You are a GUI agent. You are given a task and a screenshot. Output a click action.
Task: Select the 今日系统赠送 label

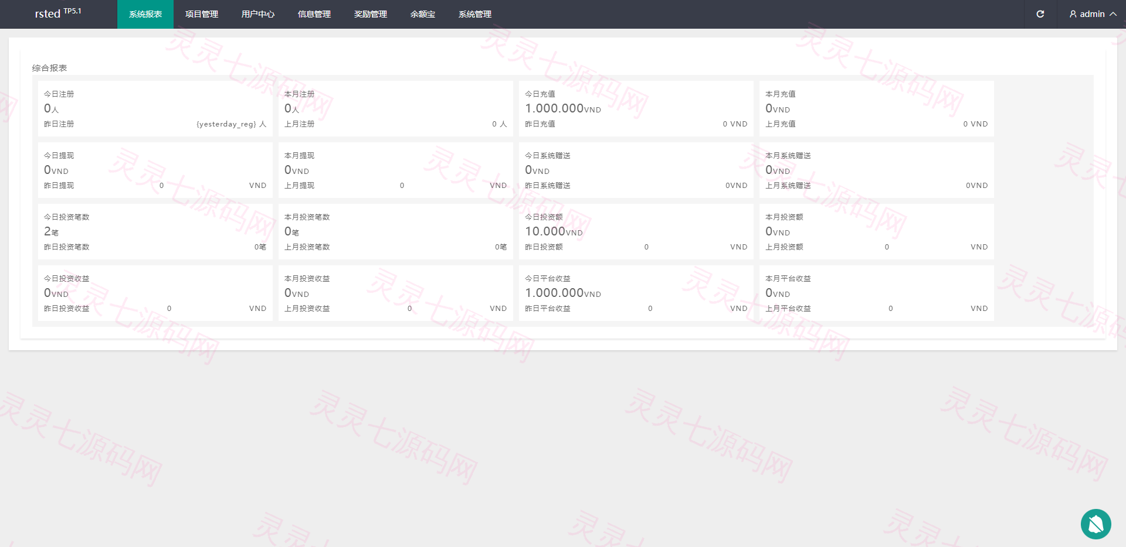click(x=548, y=155)
